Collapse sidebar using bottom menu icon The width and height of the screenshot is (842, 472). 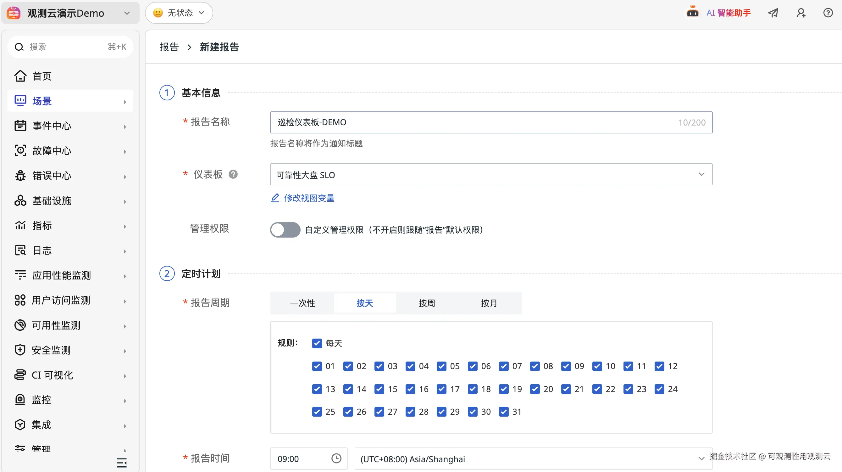(x=122, y=463)
